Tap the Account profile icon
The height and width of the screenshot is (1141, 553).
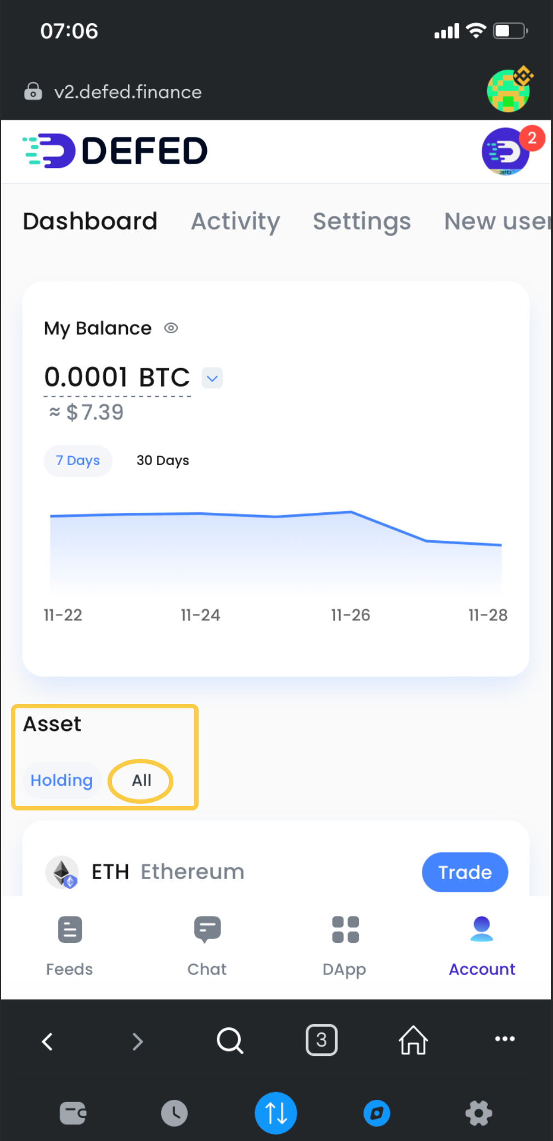482,930
